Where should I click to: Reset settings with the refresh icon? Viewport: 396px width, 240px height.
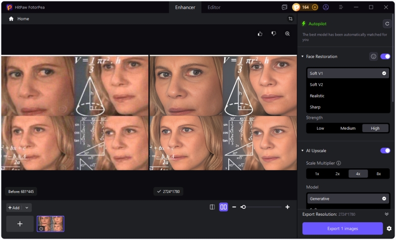[387, 24]
